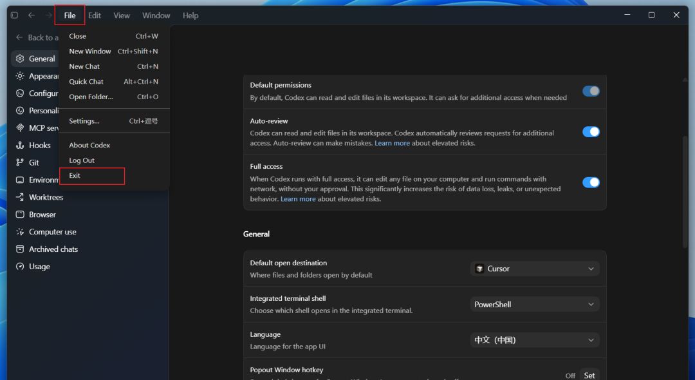
Task: Choose Exit from File menu
Action: pyautogui.click(x=114, y=175)
